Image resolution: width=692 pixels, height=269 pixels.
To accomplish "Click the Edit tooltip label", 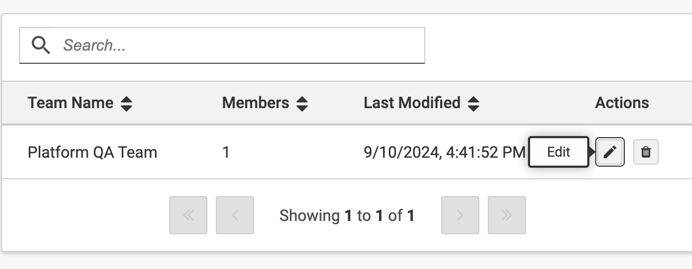I will 558,152.
